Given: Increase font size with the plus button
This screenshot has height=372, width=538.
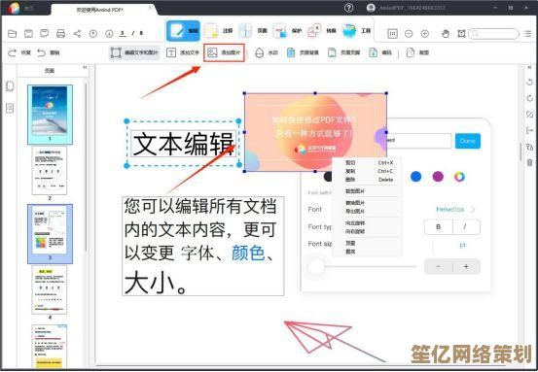Looking at the screenshot, I should (466, 266).
